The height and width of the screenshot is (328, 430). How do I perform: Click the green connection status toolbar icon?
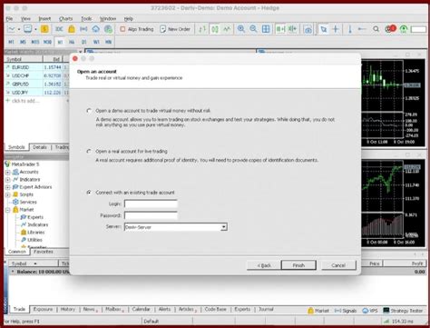point(404,29)
